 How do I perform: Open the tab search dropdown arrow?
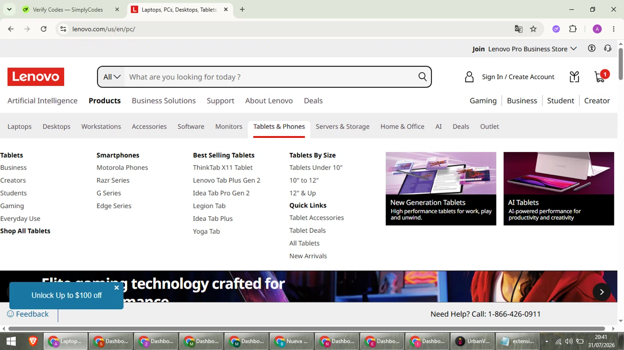[x=9, y=9]
